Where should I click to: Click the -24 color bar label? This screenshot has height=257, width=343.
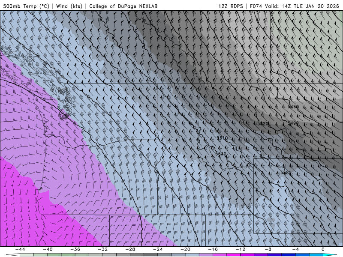pyautogui.click(x=158, y=249)
